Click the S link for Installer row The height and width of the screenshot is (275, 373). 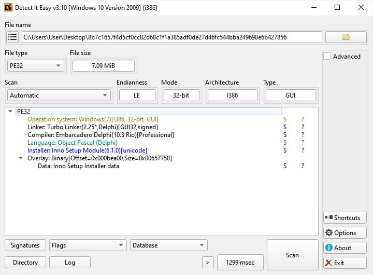[284, 150]
